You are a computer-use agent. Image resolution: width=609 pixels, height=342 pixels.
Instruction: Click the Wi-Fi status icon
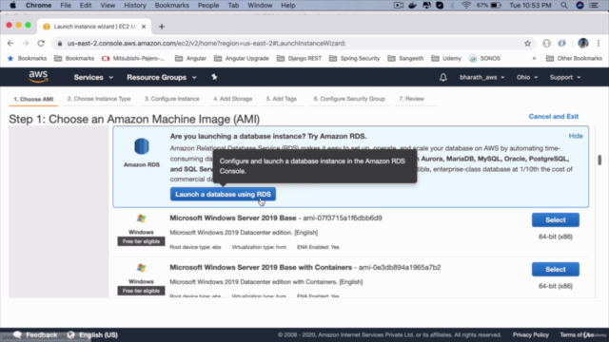466,6
